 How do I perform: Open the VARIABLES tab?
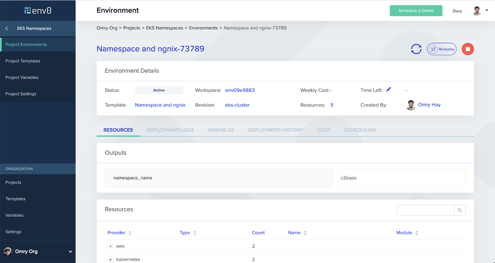coord(221,130)
